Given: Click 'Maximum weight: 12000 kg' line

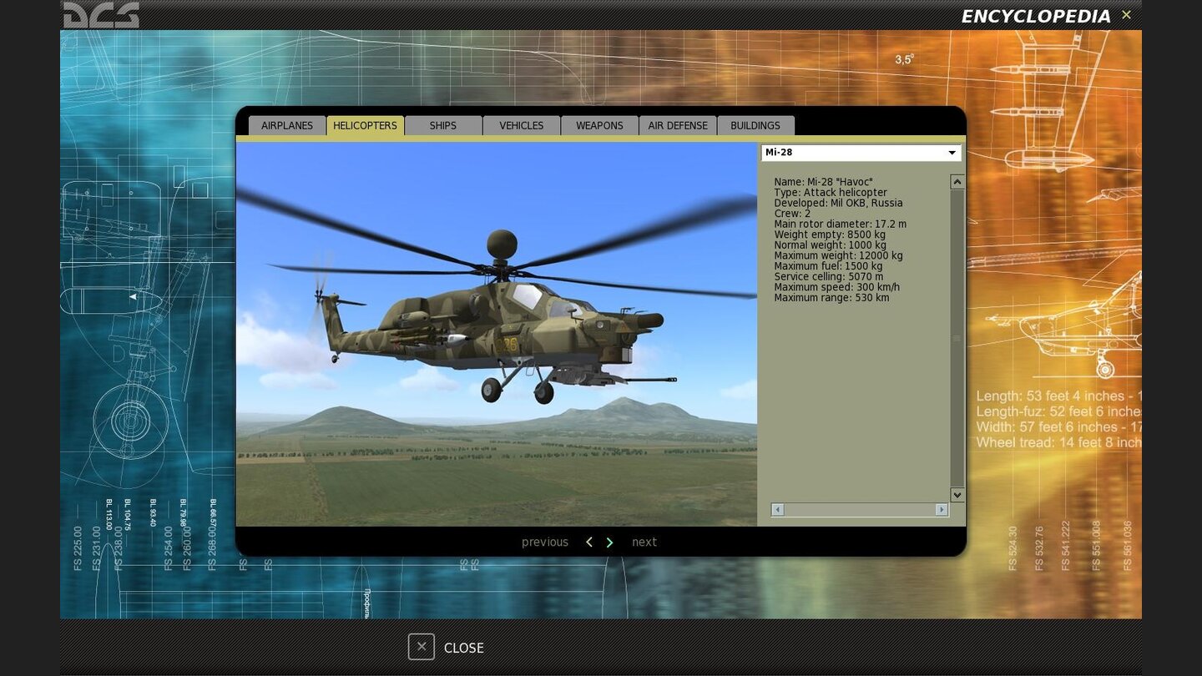Looking at the screenshot, I should (x=838, y=255).
